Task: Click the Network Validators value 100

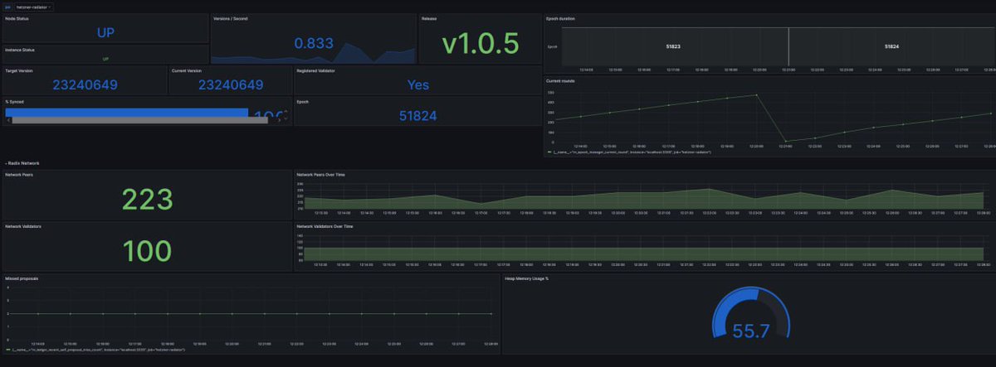Action: click(x=147, y=251)
